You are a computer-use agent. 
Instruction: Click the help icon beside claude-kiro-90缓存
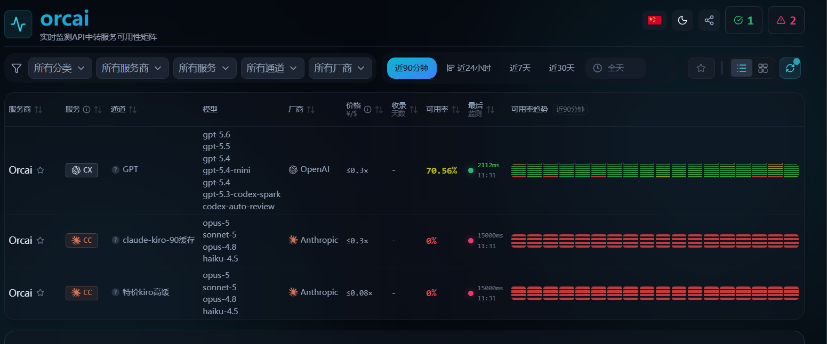tap(115, 240)
